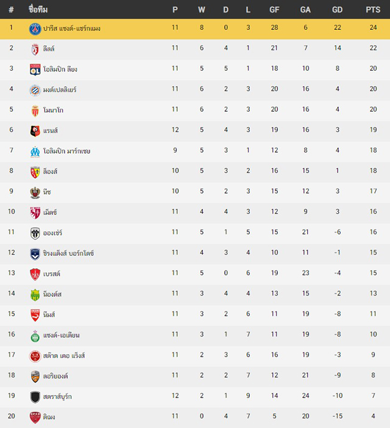
Task: Click the Olympique Marseille logo
Action: coord(35,151)
